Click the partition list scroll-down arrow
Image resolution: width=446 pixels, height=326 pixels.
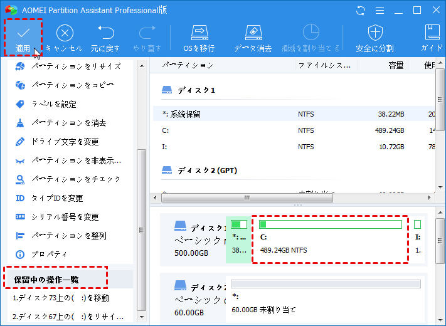click(440, 187)
